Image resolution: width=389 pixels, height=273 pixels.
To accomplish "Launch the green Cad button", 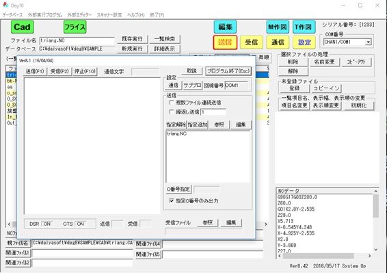I will point(22,27).
